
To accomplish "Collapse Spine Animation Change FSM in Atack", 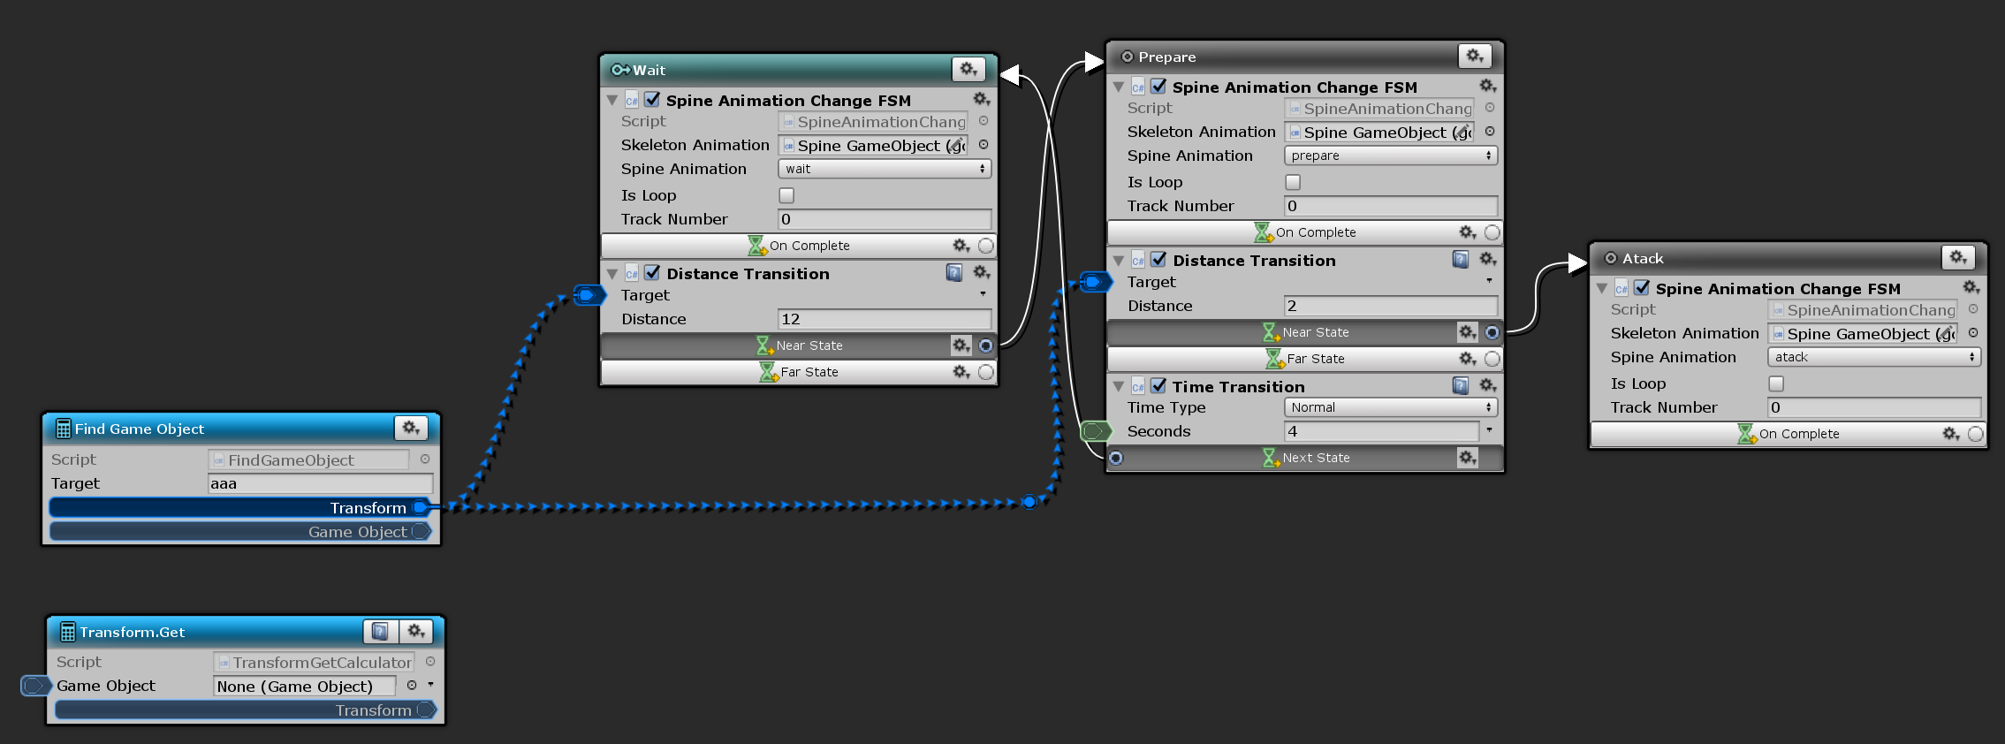I will pyautogui.click(x=1602, y=289).
